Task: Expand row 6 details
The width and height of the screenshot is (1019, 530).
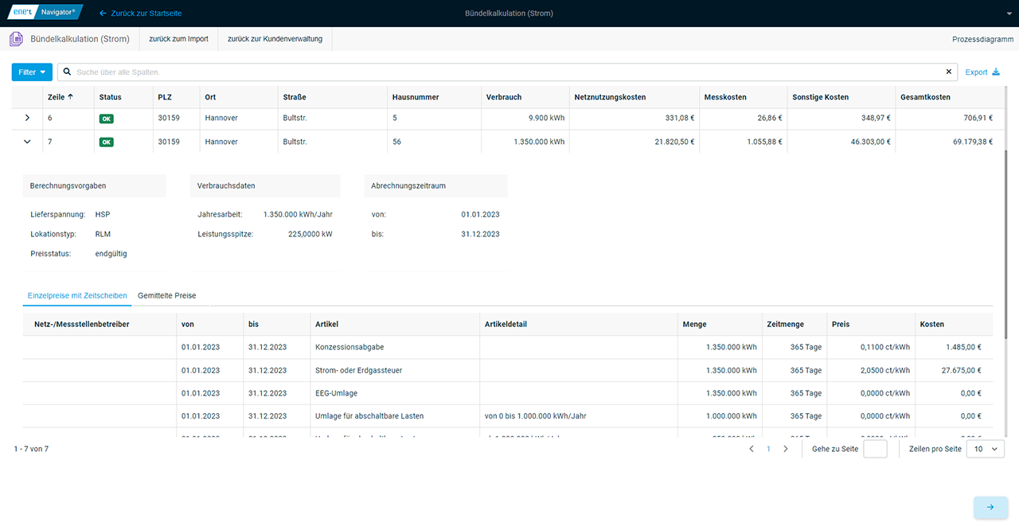Action: pos(28,119)
